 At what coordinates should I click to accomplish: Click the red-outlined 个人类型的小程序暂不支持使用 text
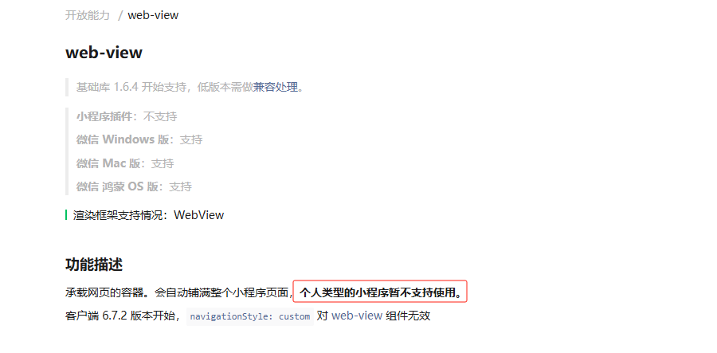click(381, 292)
